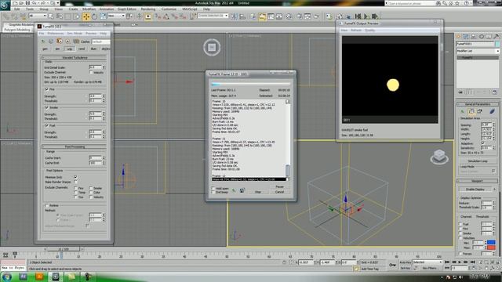Open the Rendering menu

click(148, 9)
